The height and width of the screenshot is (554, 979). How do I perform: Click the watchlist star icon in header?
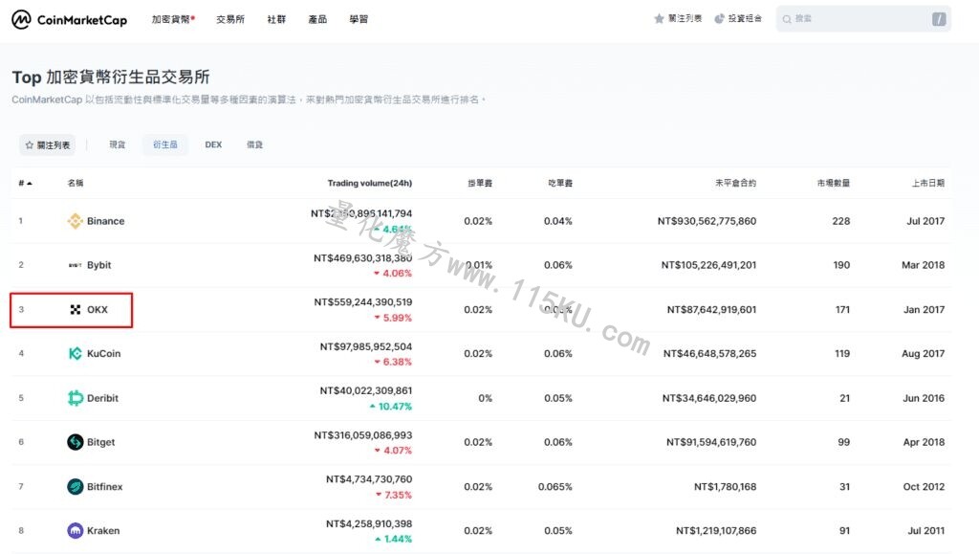pyautogui.click(x=659, y=19)
